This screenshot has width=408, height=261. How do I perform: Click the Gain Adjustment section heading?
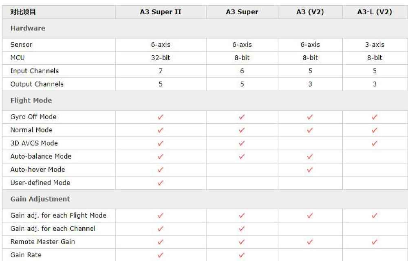click(x=40, y=199)
